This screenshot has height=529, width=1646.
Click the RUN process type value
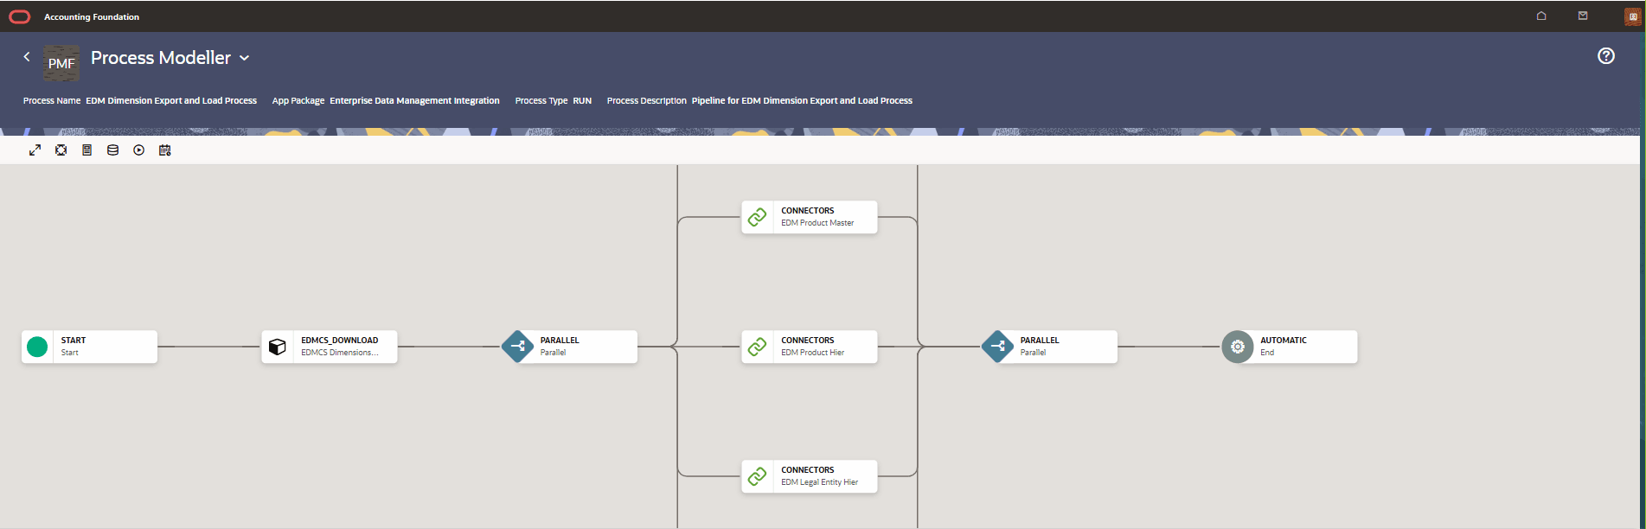(x=582, y=101)
